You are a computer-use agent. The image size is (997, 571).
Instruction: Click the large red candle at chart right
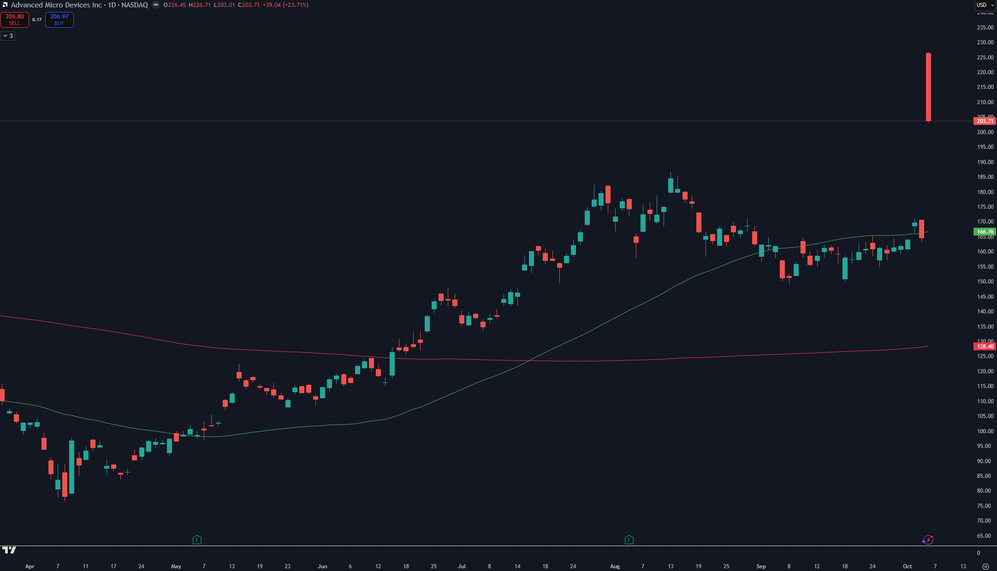pyautogui.click(x=928, y=88)
